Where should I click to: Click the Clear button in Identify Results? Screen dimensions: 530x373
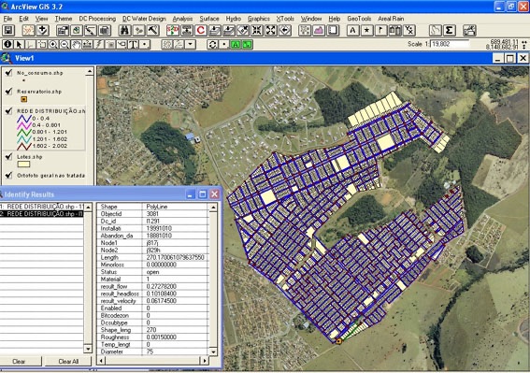(x=19, y=361)
